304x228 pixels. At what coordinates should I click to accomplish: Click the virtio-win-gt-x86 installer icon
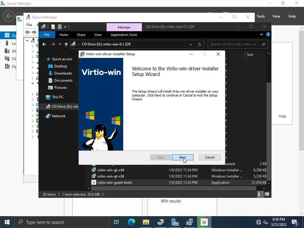(94, 176)
